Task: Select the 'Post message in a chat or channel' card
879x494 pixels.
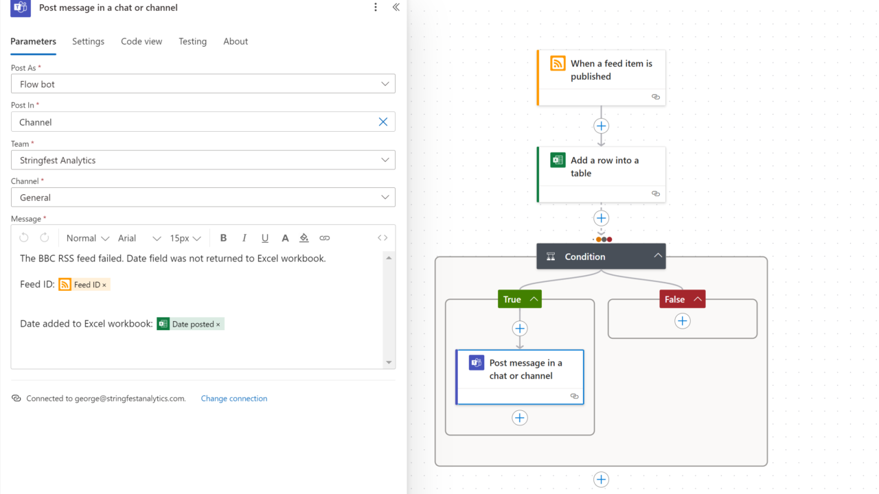Action: tap(520, 377)
